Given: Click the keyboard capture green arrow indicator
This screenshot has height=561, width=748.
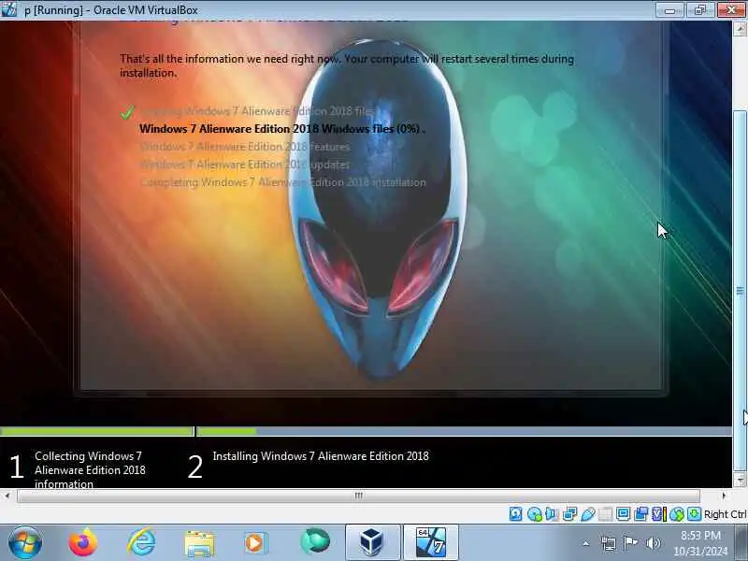Looking at the screenshot, I should click(x=694, y=513).
